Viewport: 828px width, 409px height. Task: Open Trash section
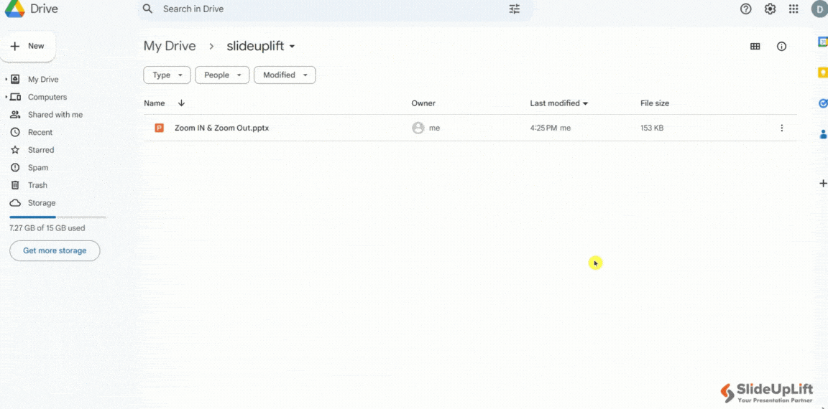coord(37,186)
